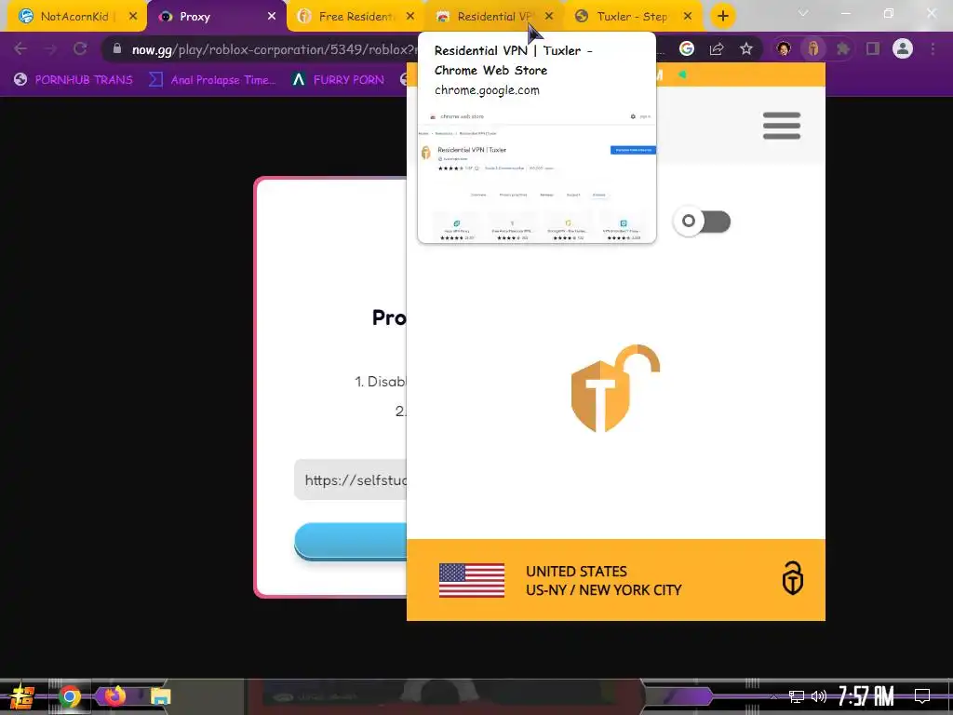Open Tuxler hamburger menu
Screen dimensions: 953x715
tap(782, 126)
